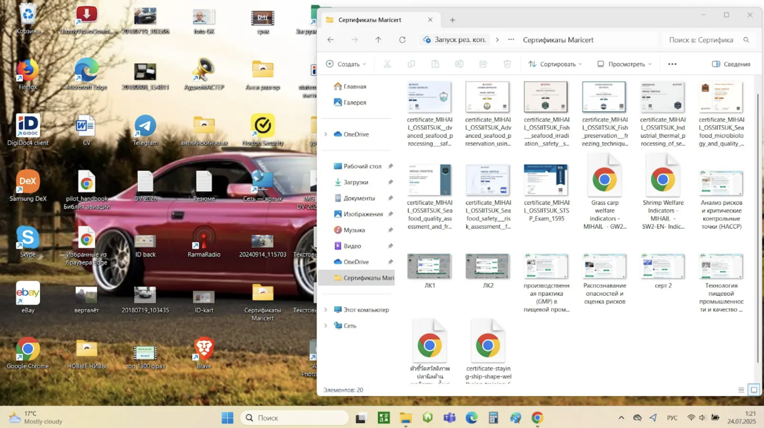Image resolution: width=764 pixels, height=428 pixels.
Task: Add a new Explorer tab
Action: point(452,20)
